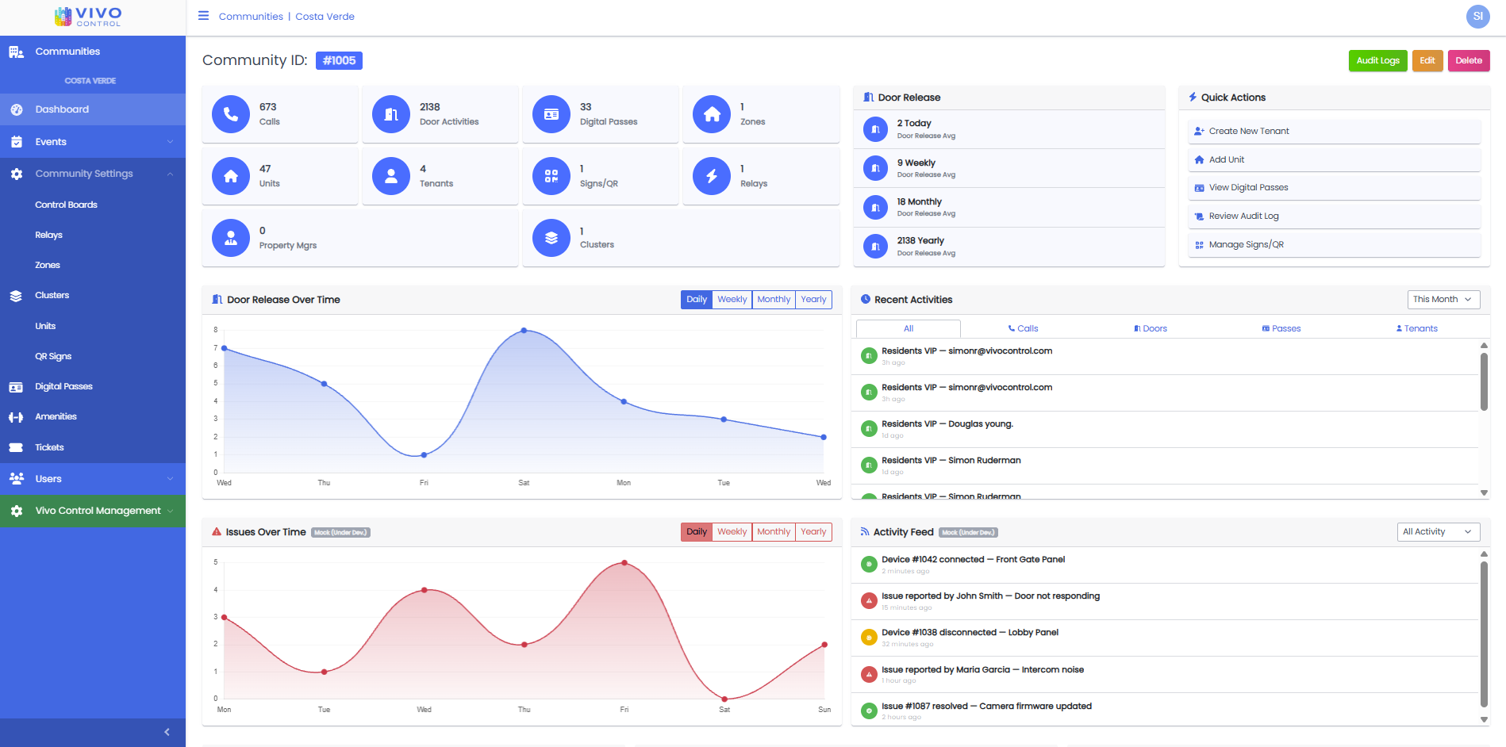Collapse the sidebar with bottom chevron

(167, 732)
